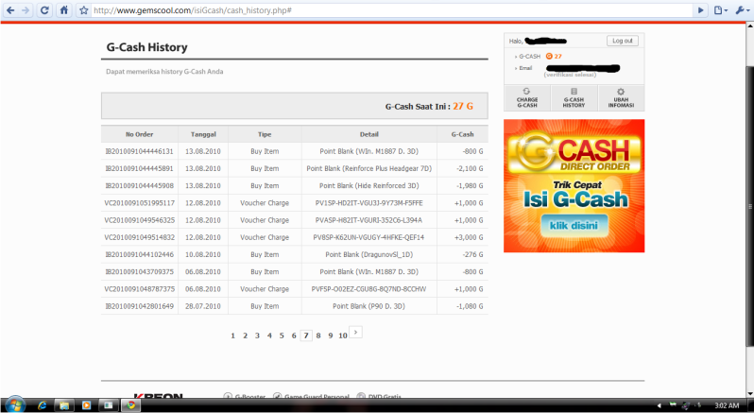
Task: Click 'Point Blank (P90 D. 3D)' detail cell
Action: pyautogui.click(x=368, y=306)
